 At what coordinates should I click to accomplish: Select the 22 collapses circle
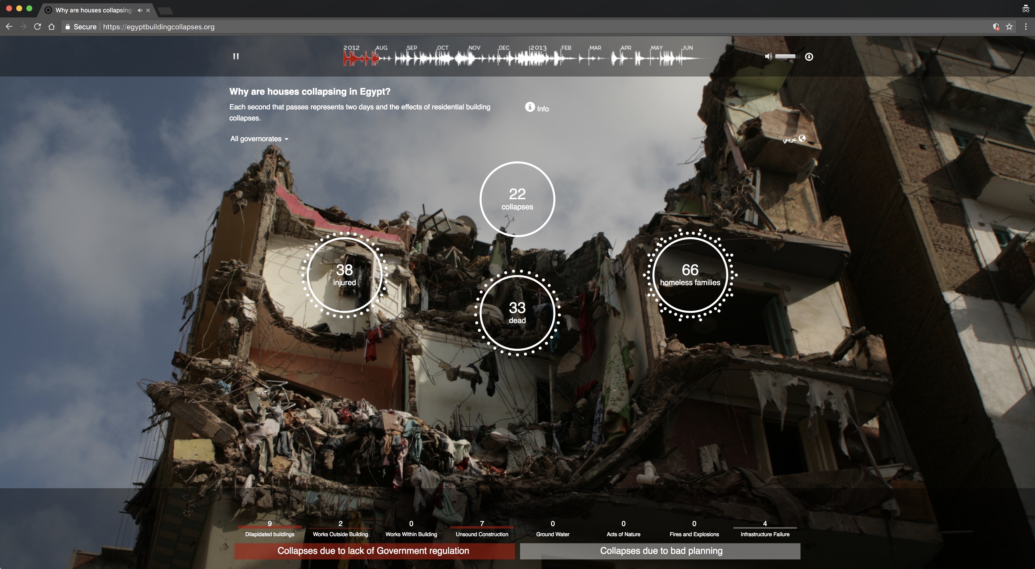click(517, 199)
